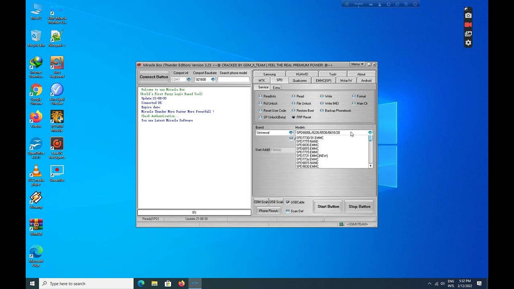Open the OpenOffice desktop icon

click(x=36, y=148)
